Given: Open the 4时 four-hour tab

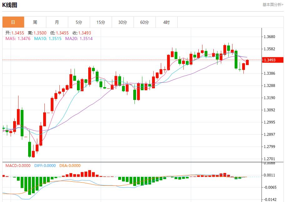Looking at the screenshot, I should point(166,22).
